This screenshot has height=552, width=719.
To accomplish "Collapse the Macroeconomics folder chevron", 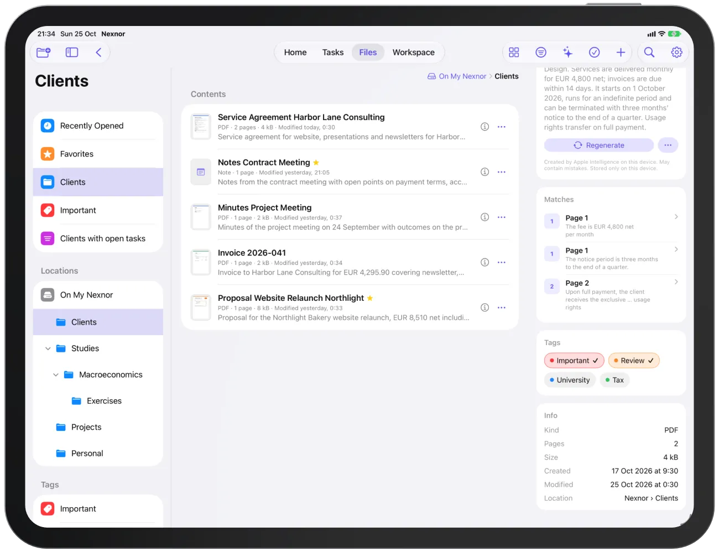I will 56,374.
